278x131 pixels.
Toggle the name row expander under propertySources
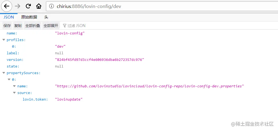pos(14,86)
